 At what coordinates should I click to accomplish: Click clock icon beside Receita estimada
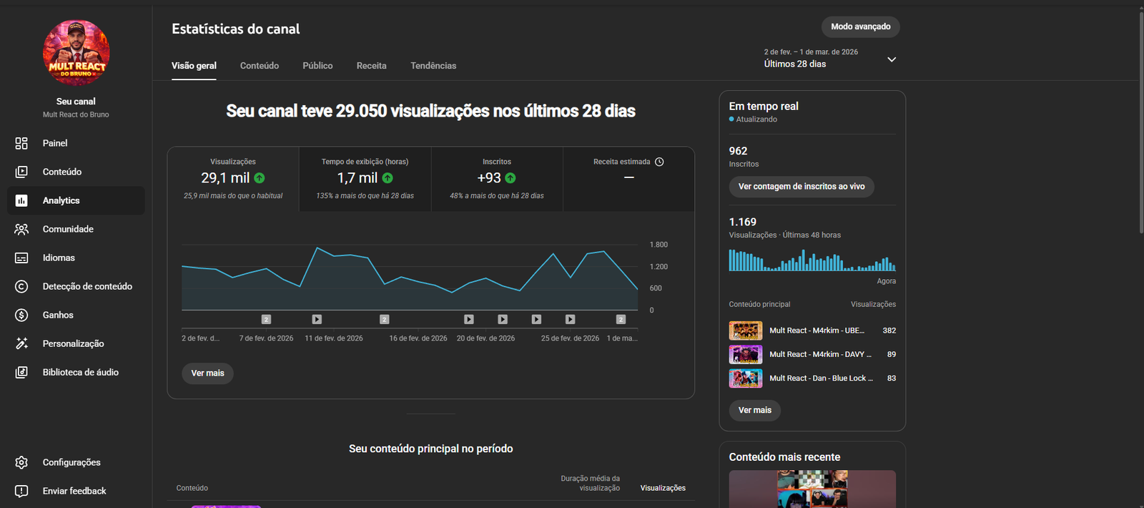click(659, 162)
